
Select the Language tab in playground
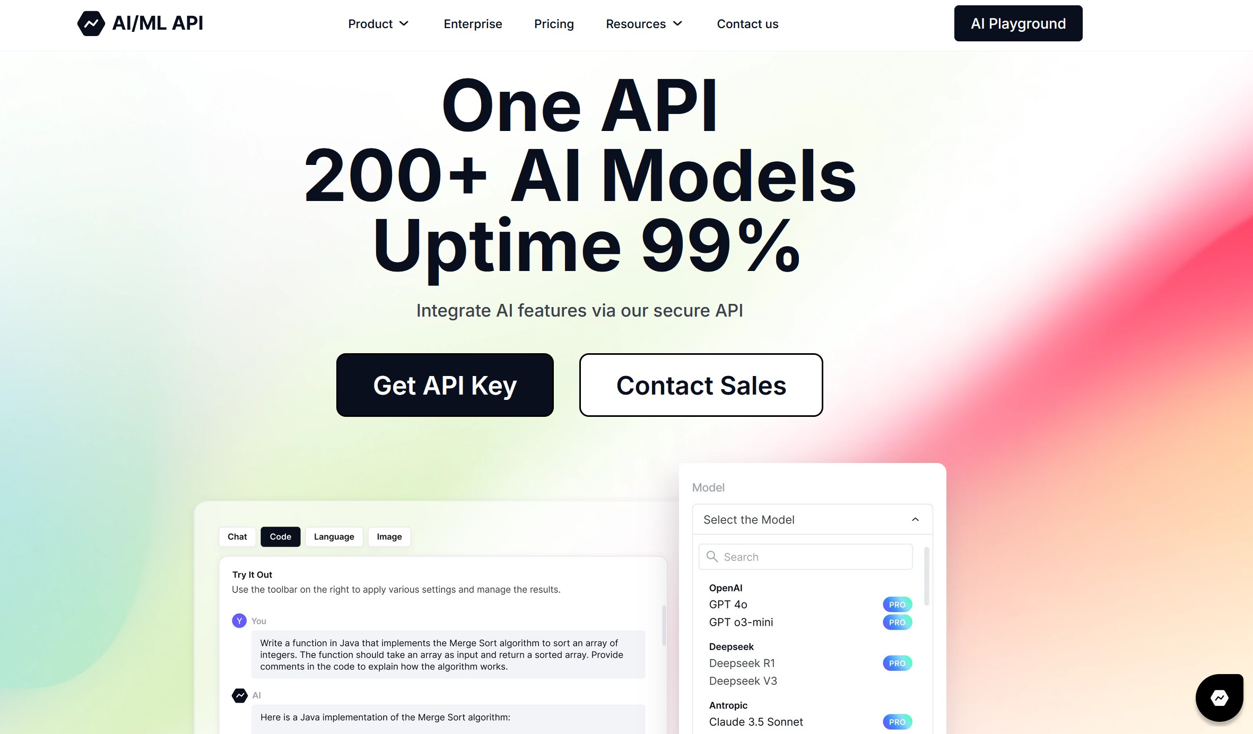coord(334,536)
